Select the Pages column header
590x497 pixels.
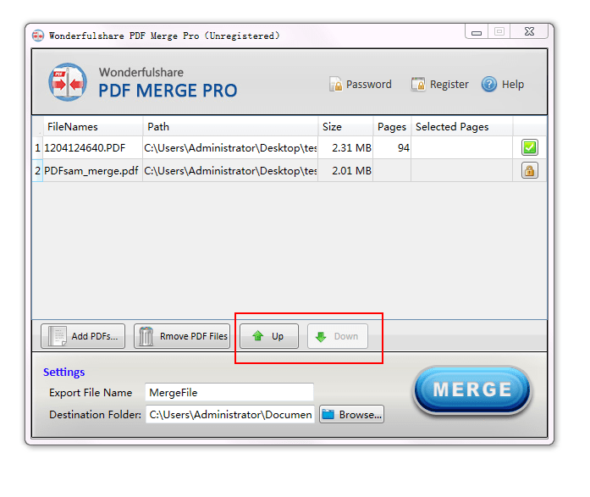pos(392,127)
